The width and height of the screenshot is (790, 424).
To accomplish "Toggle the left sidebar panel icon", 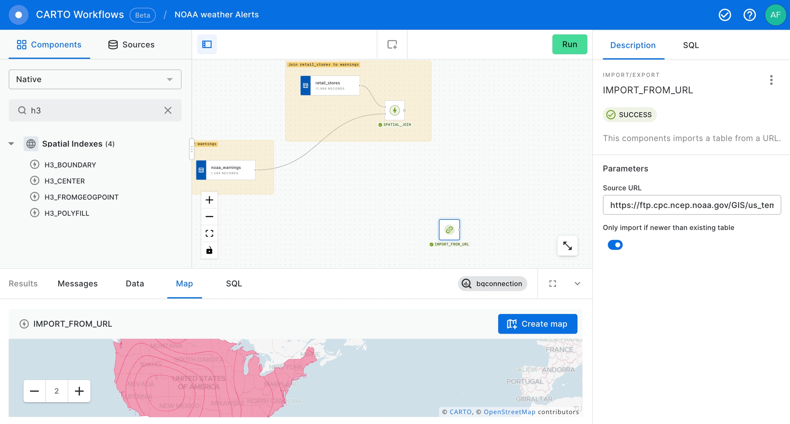I will pos(207,45).
